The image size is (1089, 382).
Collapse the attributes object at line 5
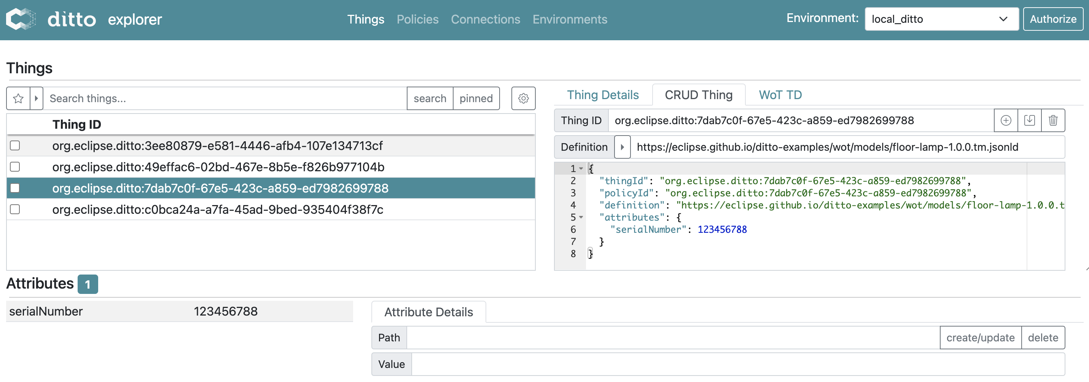tap(581, 217)
